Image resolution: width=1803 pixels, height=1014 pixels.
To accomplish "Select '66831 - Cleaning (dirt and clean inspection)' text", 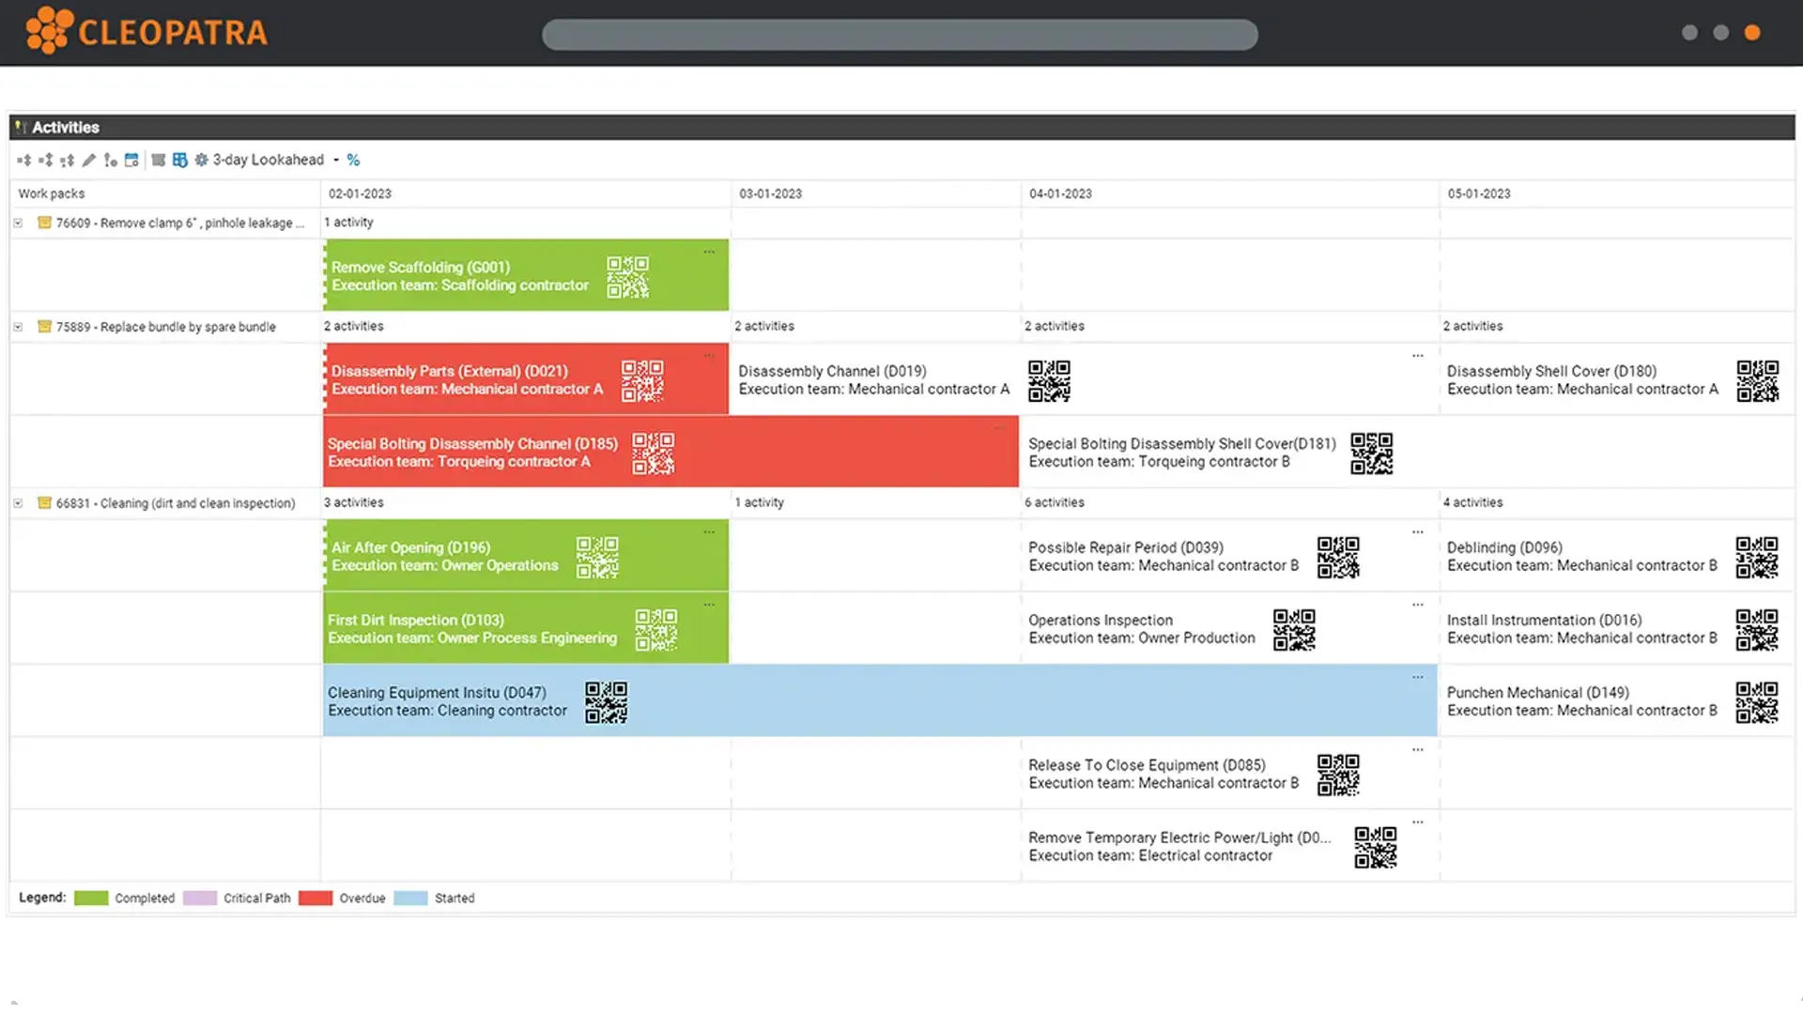I will click(176, 503).
